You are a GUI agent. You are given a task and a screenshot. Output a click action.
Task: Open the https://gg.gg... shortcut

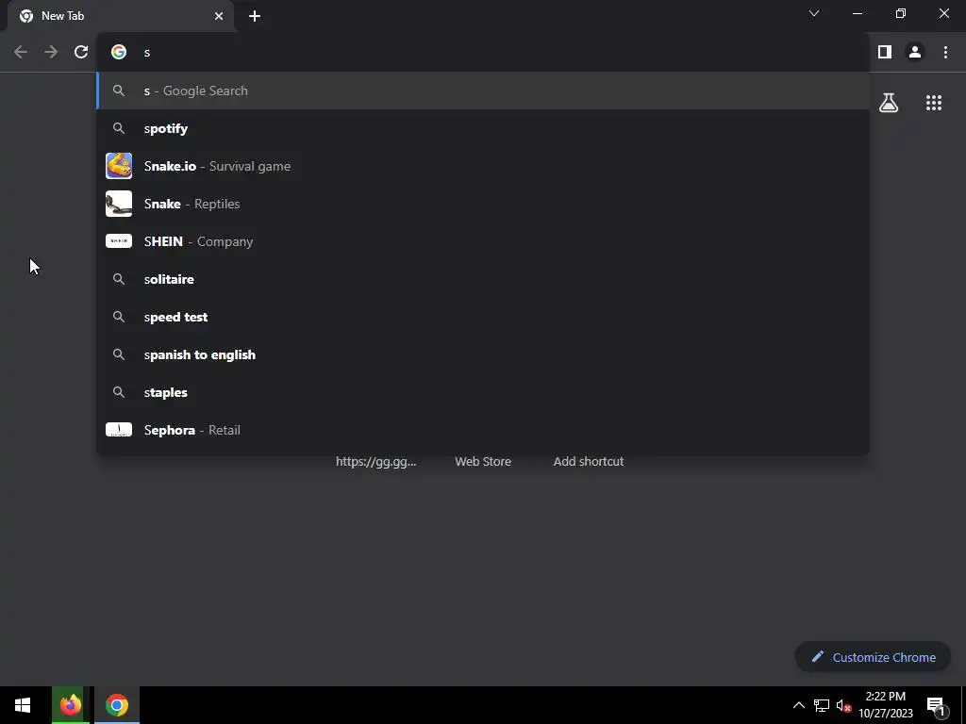(x=375, y=461)
